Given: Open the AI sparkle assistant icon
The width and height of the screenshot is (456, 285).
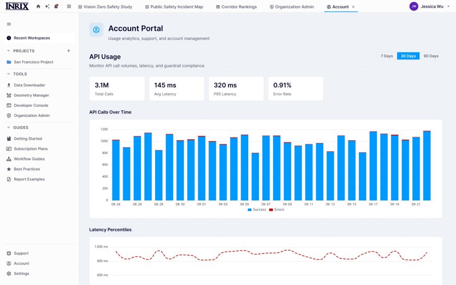Looking at the screenshot, I should pos(47,7).
